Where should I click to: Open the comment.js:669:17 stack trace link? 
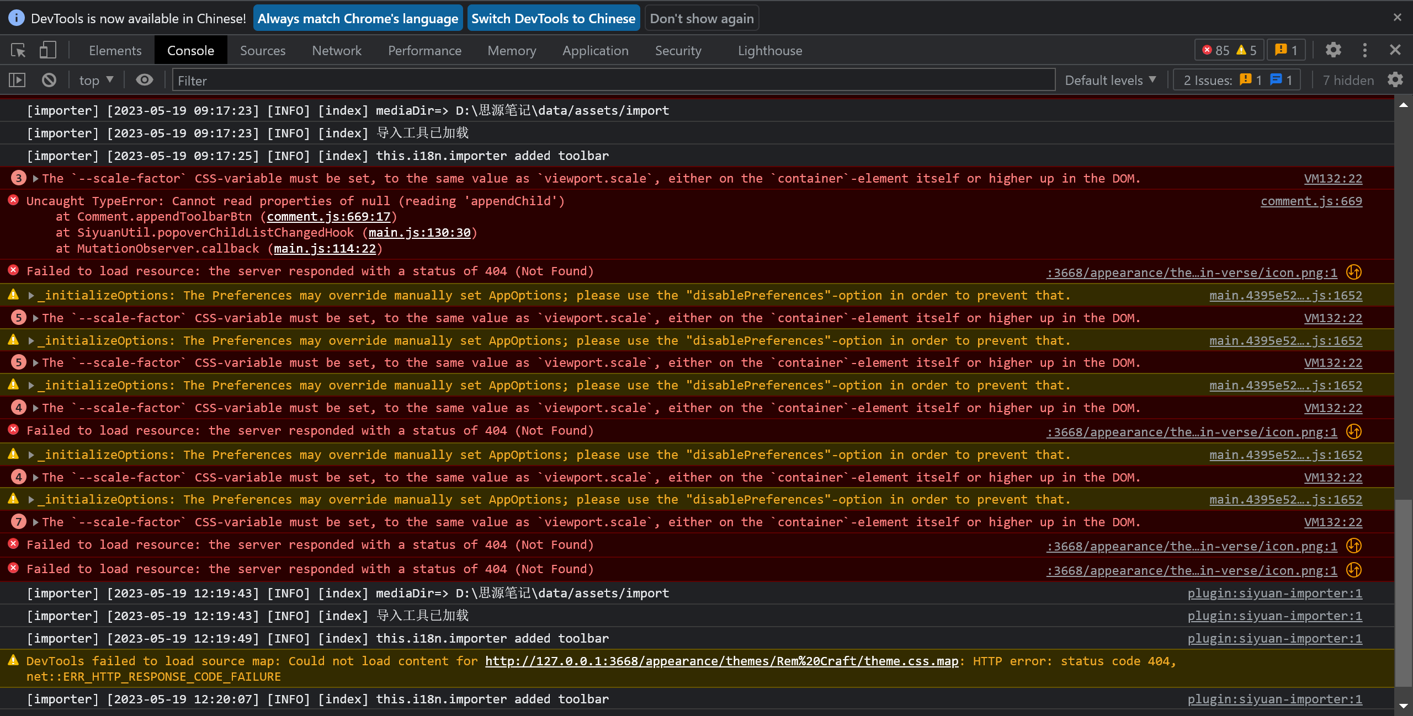(x=328, y=217)
